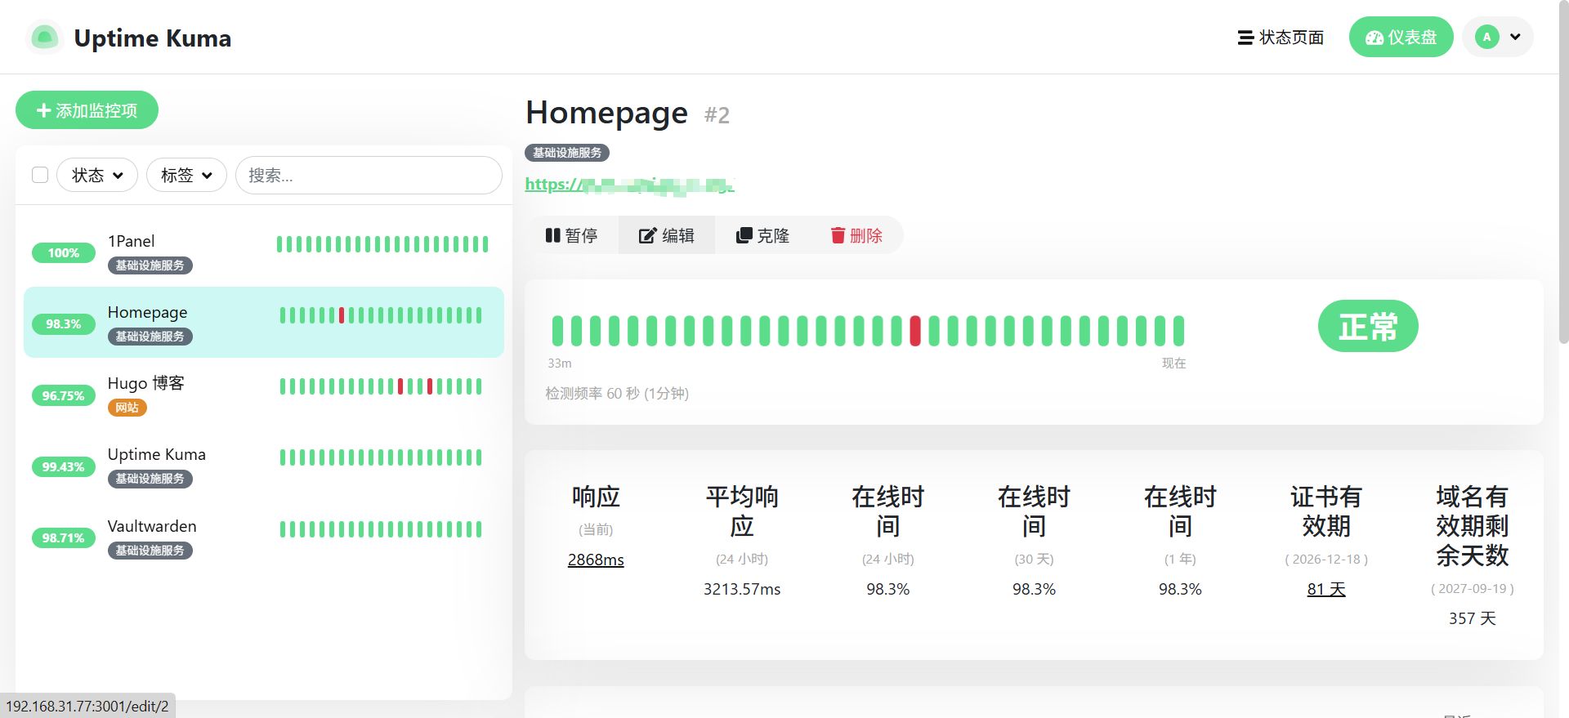Image resolution: width=1569 pixels, height=718 pixels.
Task: Click the hamburger icon beside 状态页面
Action: point(1245,38)
